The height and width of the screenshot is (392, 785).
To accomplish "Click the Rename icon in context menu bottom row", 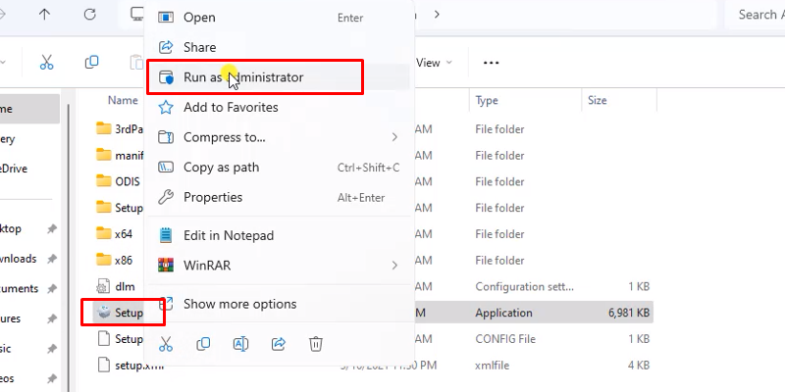I will coord(240,343).
